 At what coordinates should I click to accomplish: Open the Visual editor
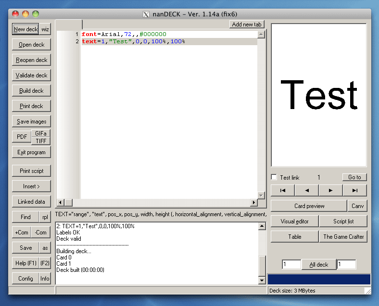click(x=295, y=221)
